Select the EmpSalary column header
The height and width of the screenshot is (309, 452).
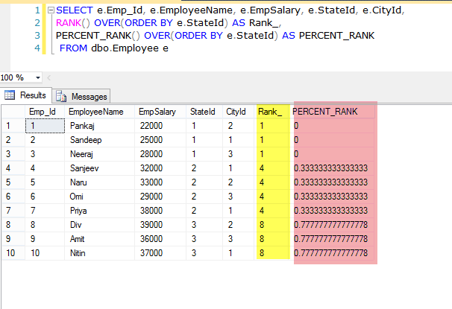160,112
